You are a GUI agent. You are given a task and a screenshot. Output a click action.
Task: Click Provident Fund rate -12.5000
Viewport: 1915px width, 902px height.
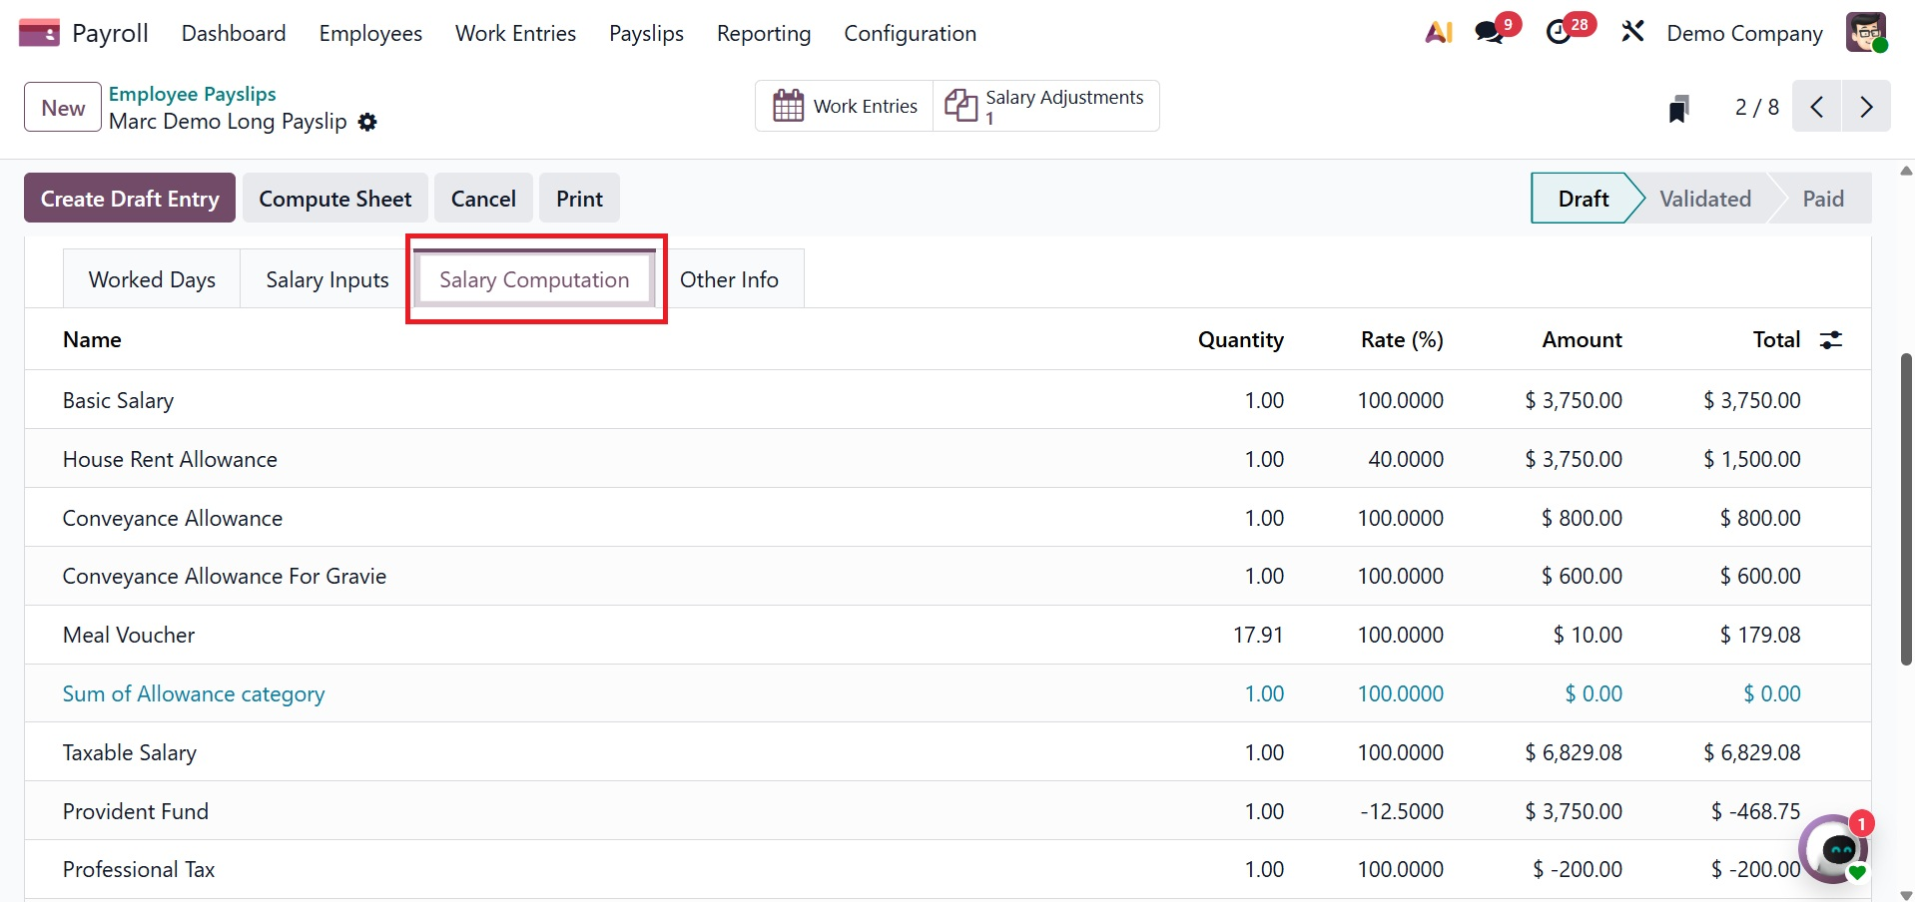(1402, 811)
